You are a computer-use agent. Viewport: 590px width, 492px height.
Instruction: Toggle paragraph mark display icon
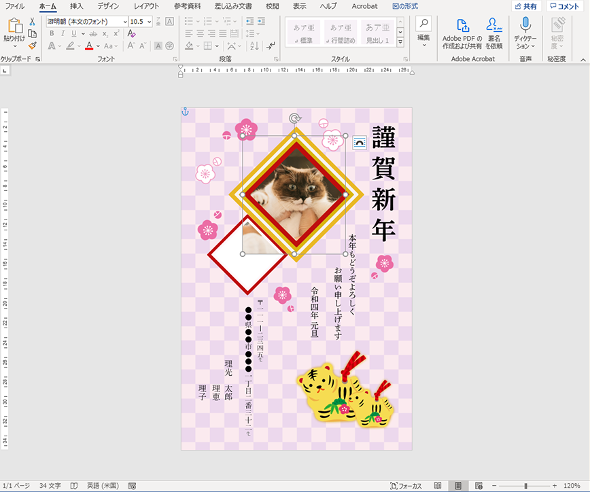click(271, 46)
